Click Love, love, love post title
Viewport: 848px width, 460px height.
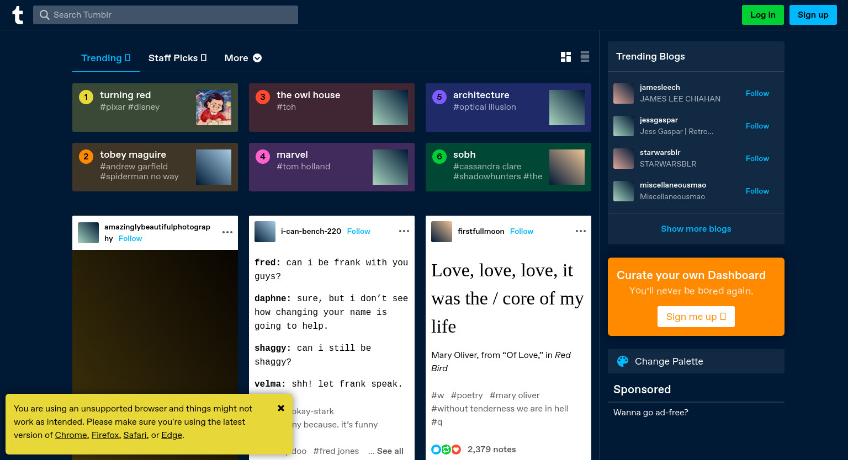507,298
